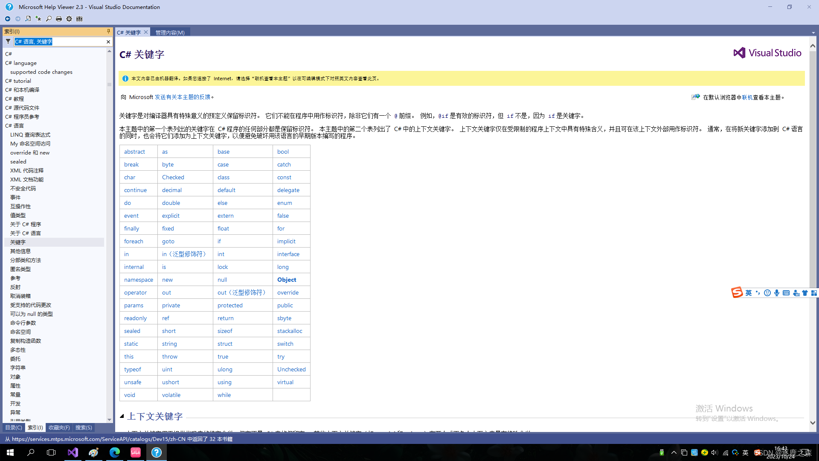Open the 目录(C) bottom panel tab

click(13, 427)
